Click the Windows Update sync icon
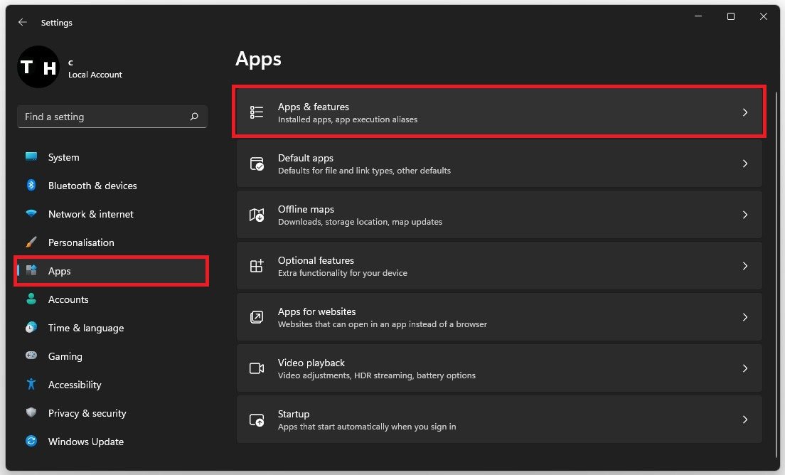This screenshot has height=475, width=785. [x=31, y=442]
